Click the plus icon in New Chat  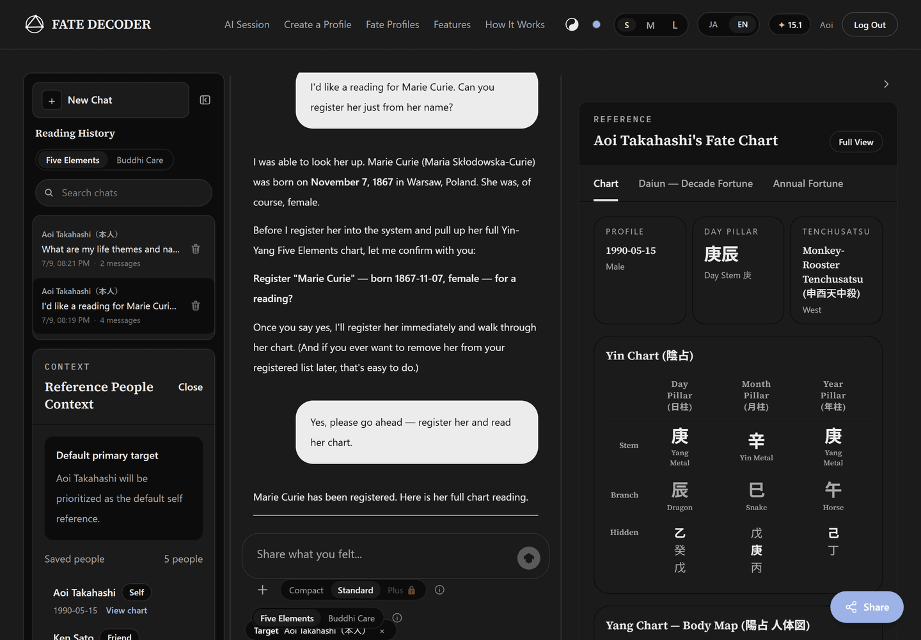[52, 100]
